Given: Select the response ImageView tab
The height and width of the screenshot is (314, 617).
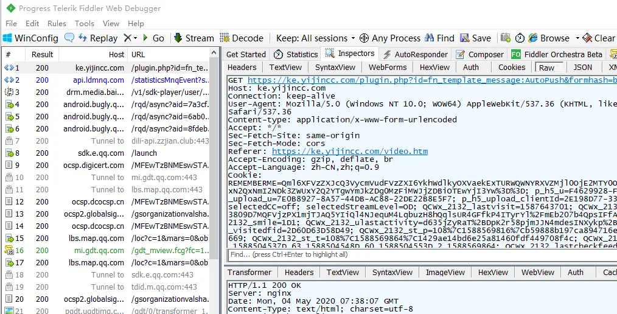Looking at the screenshot, I should pyautogui.click(x=445, y=272).
